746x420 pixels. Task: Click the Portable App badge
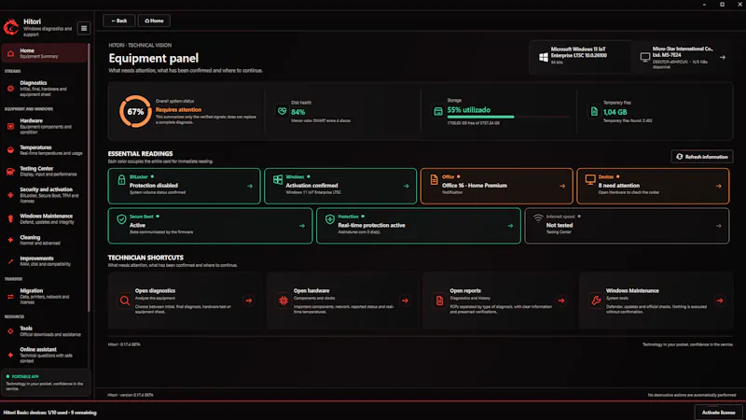(x=22, y=376)
